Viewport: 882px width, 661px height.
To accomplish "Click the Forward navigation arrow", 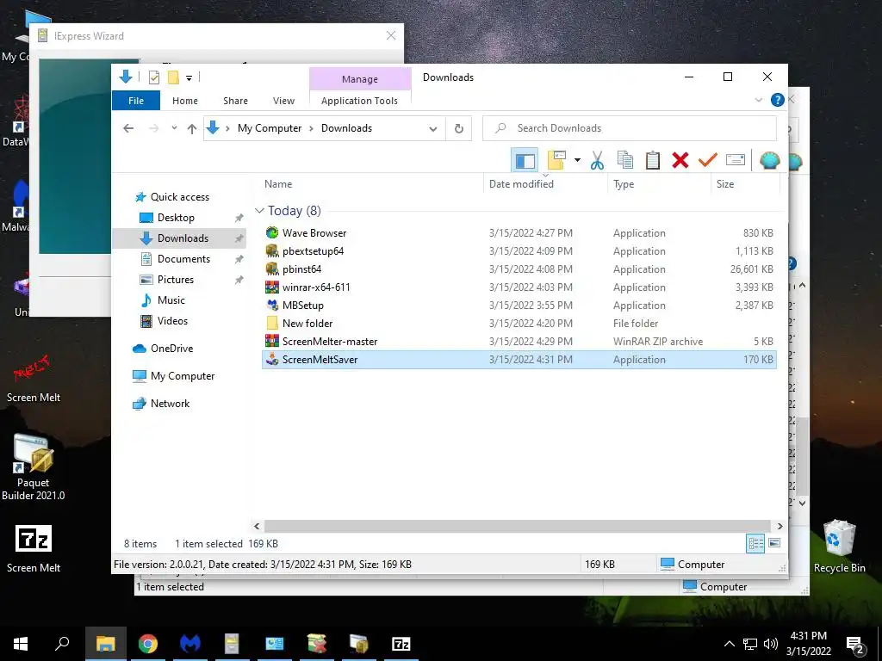I will pyautogui.click(x=153, y=128).
